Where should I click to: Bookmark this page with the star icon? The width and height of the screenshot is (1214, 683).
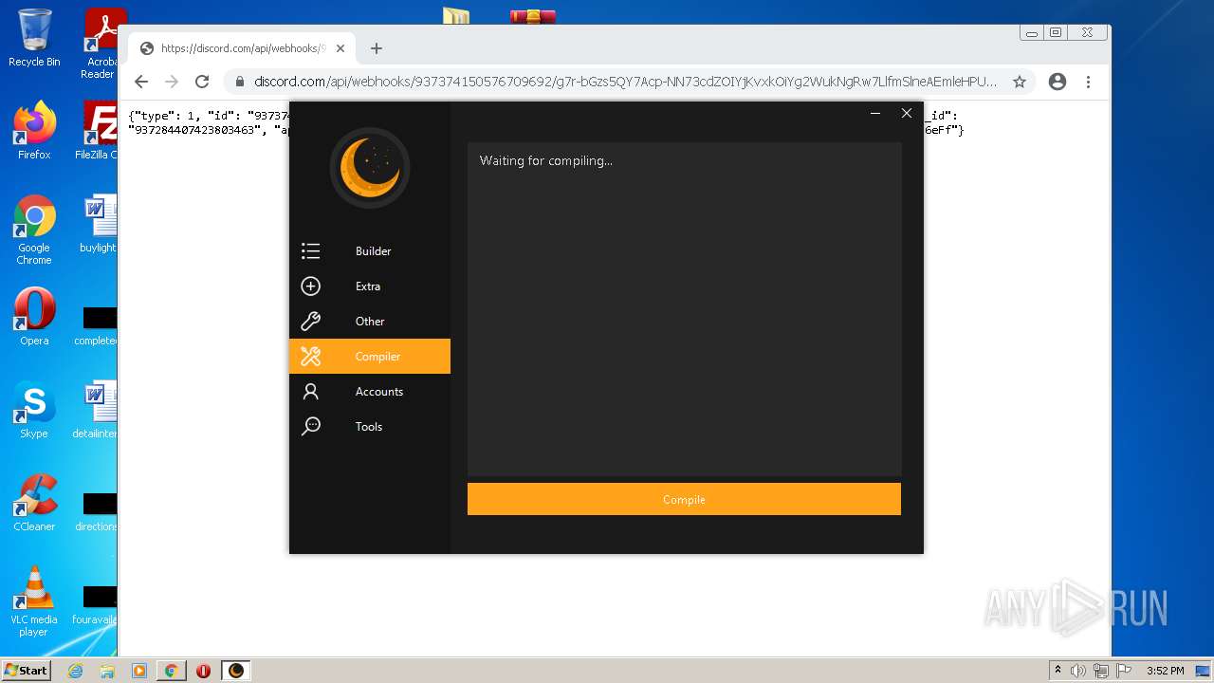point(1020,82)
